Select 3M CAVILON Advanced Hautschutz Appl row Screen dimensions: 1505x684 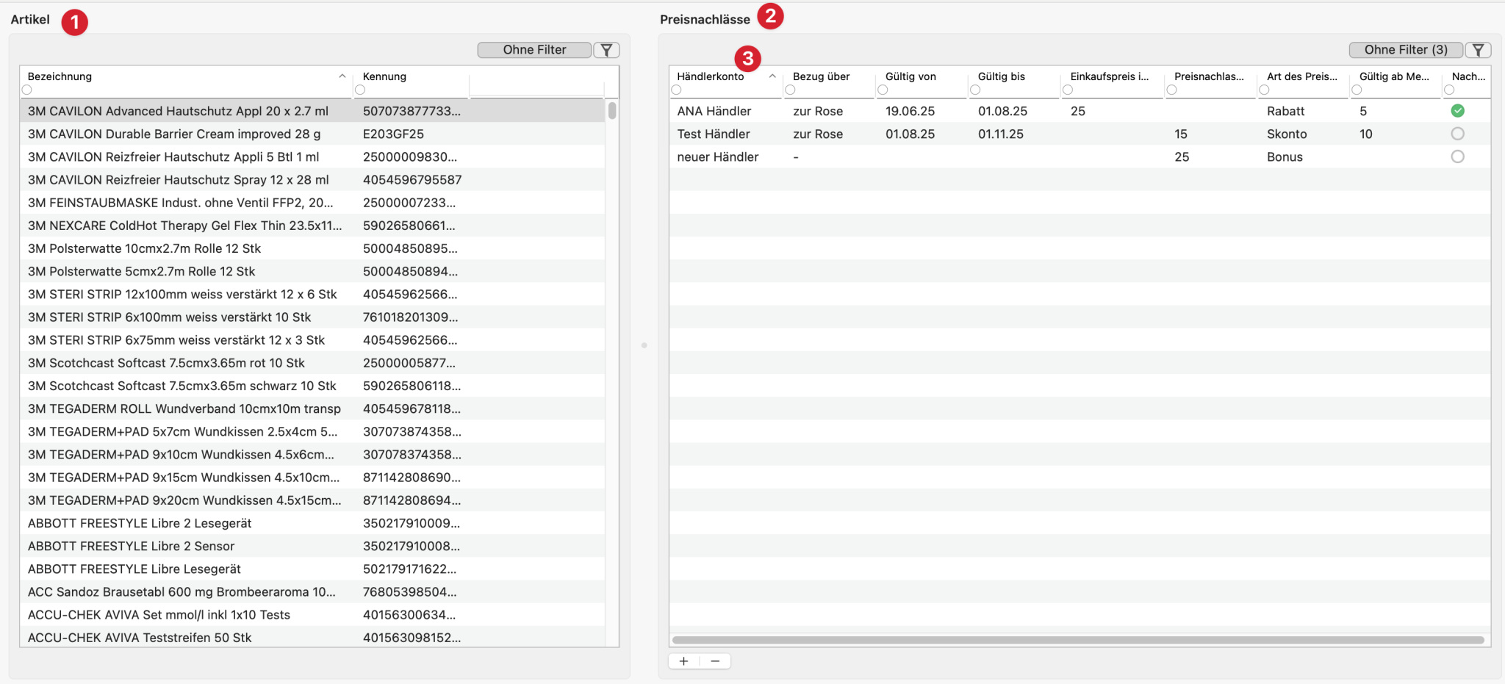[x=312, y=111]
